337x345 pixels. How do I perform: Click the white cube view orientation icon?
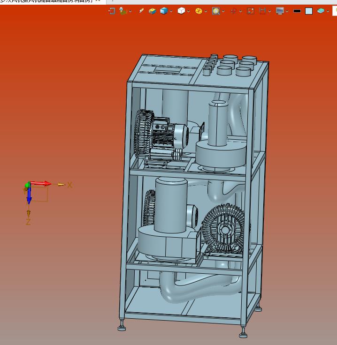tap(181, 11)
